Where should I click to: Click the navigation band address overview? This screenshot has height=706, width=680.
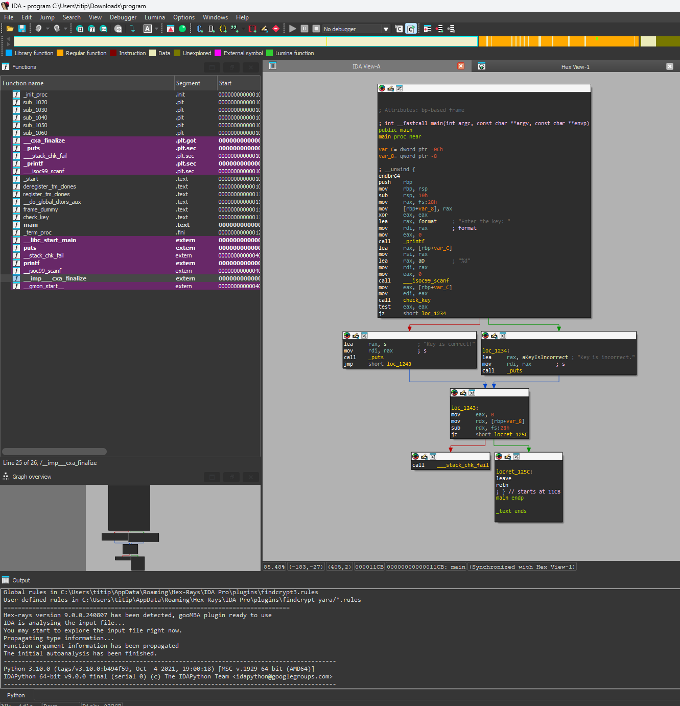pos(346,41)
